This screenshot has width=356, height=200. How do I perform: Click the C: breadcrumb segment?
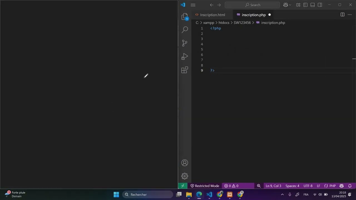click(x=197, y=22)
